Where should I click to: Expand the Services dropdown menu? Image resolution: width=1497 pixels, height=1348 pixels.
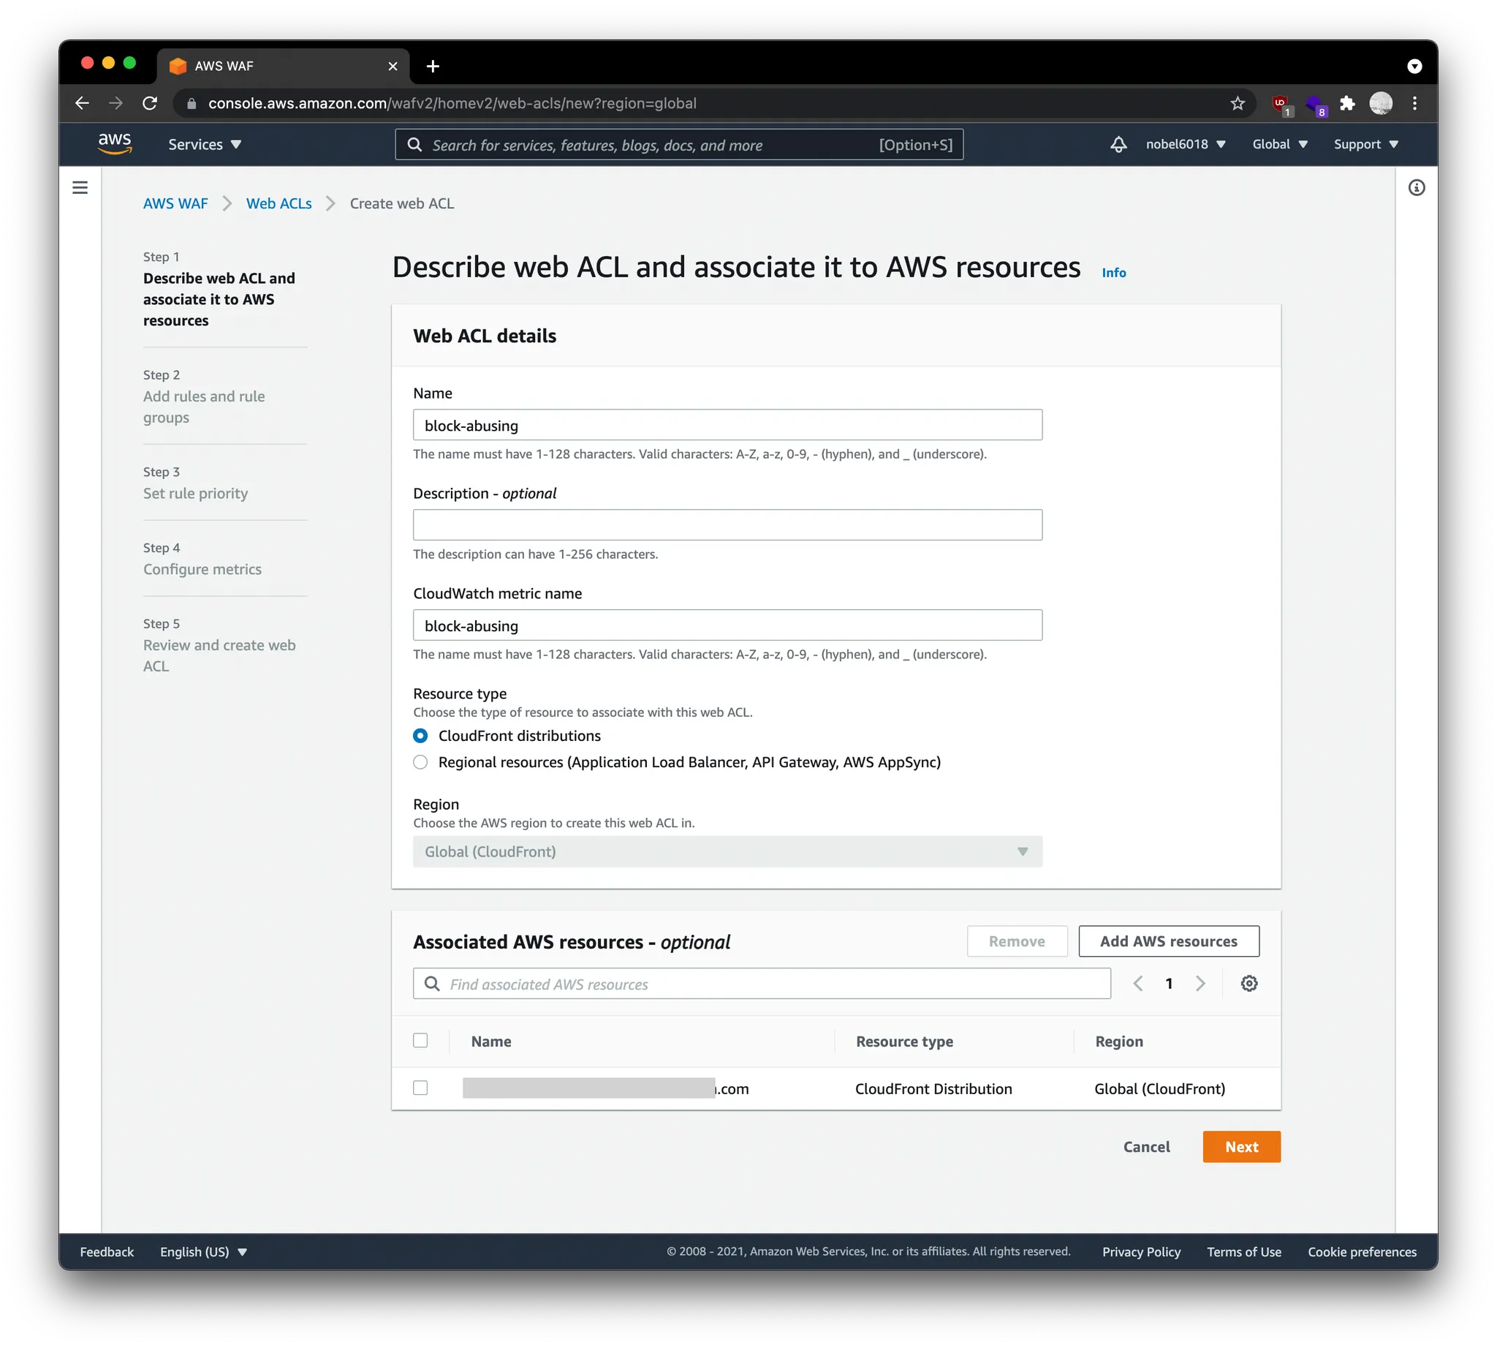(x=205, y=144)
